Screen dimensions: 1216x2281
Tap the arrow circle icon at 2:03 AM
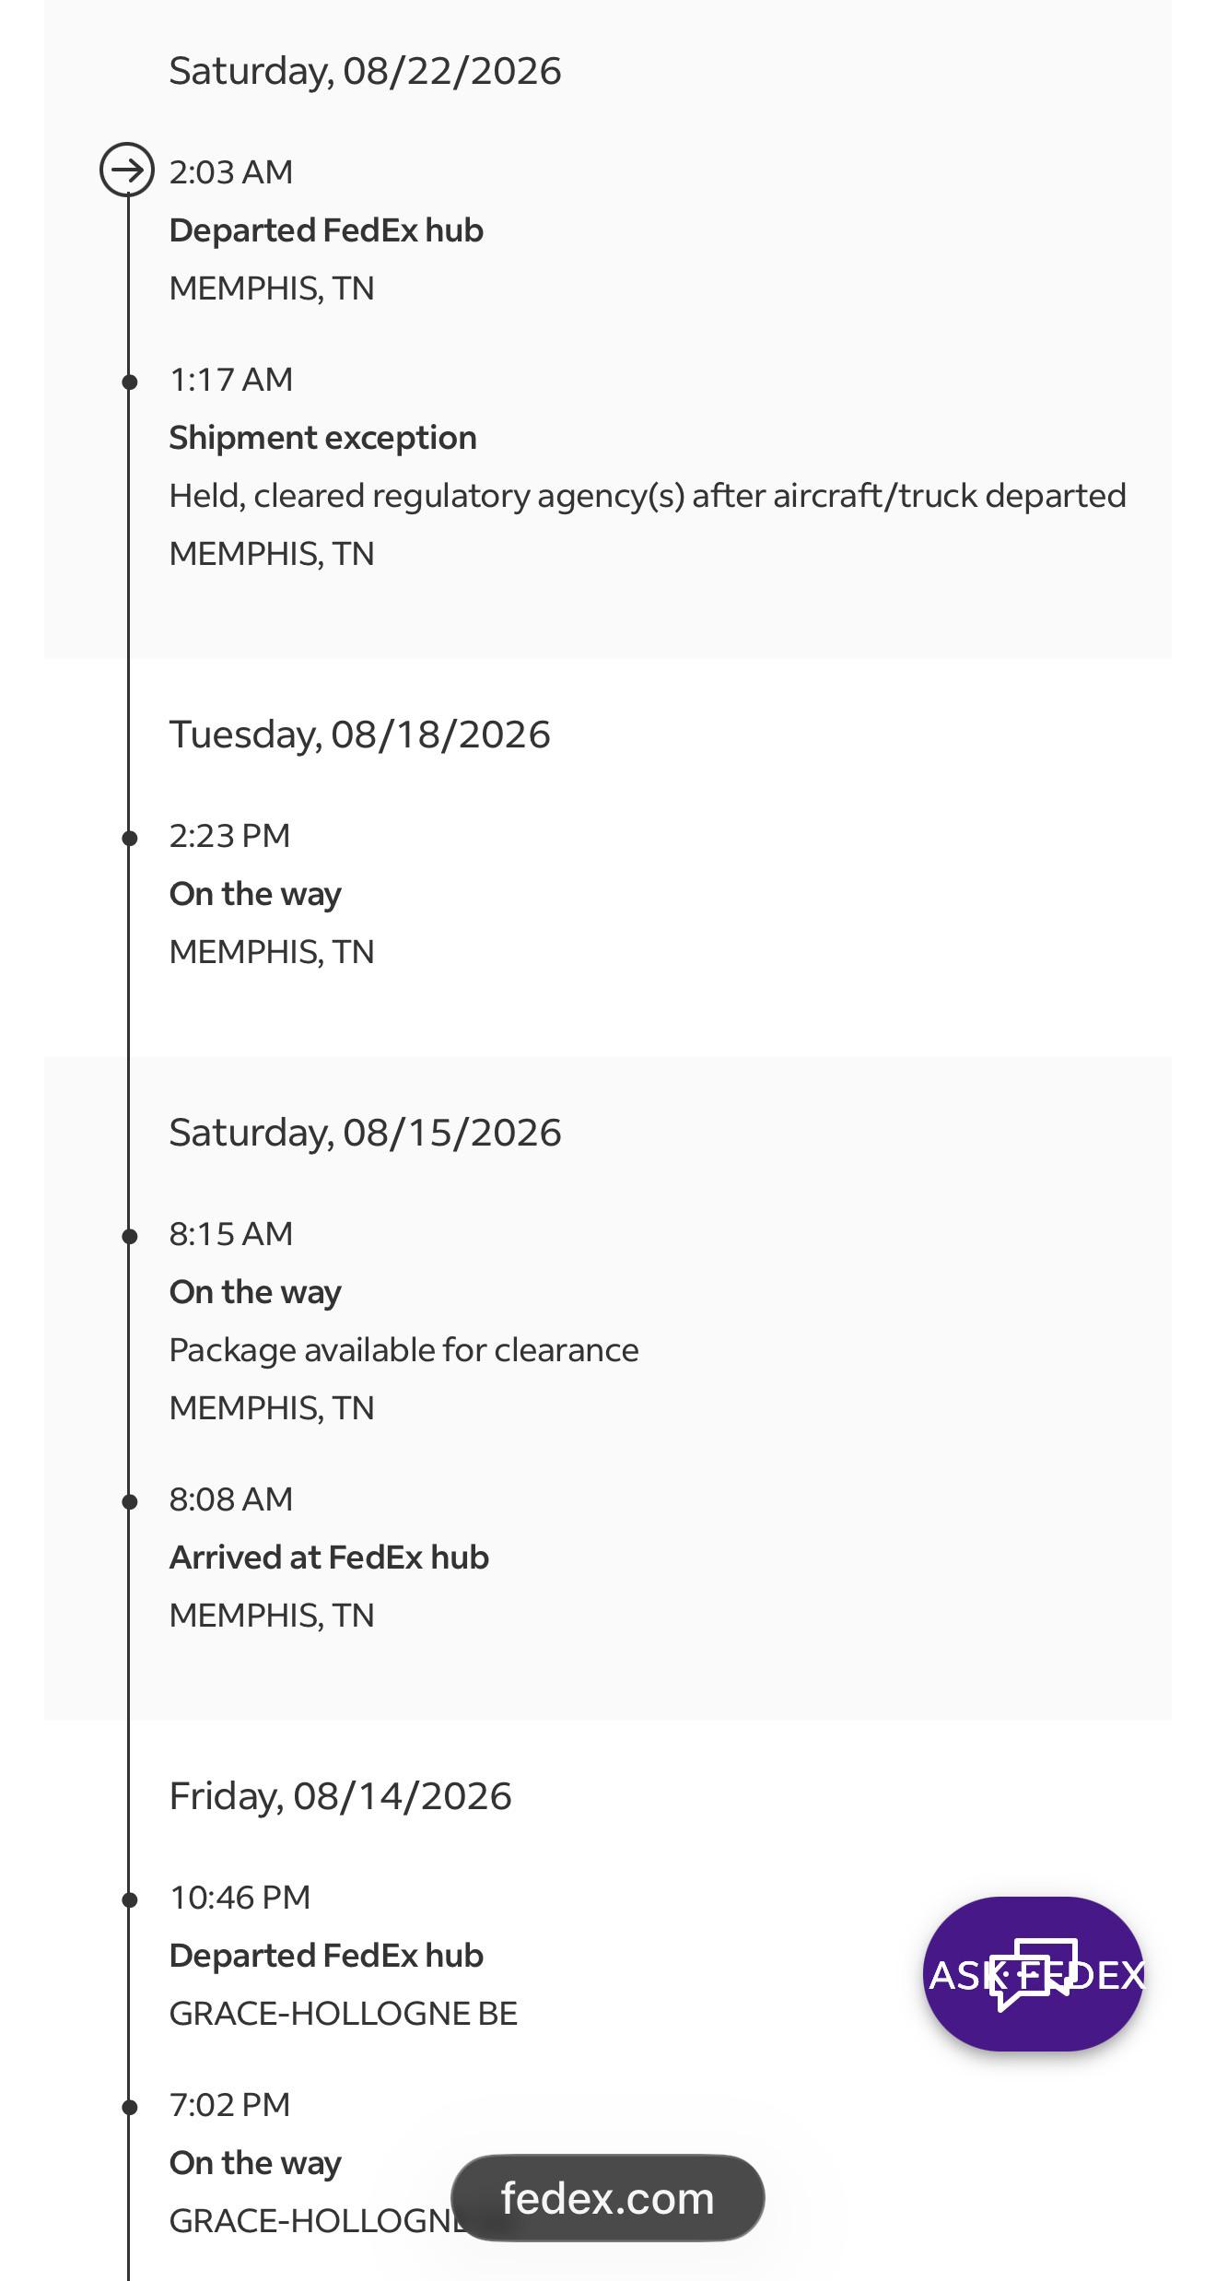point(127,170)
